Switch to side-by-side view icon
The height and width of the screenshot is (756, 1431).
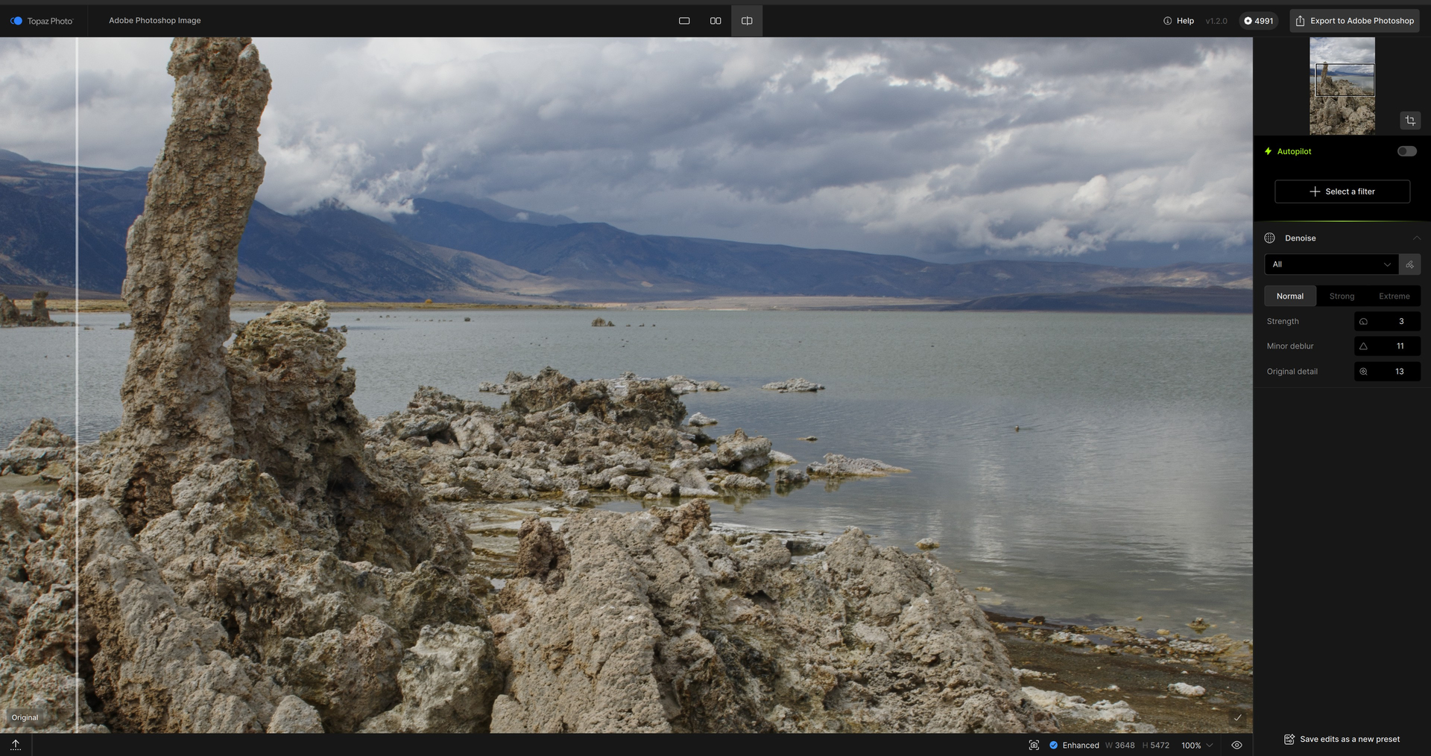[x=715, y=21]
